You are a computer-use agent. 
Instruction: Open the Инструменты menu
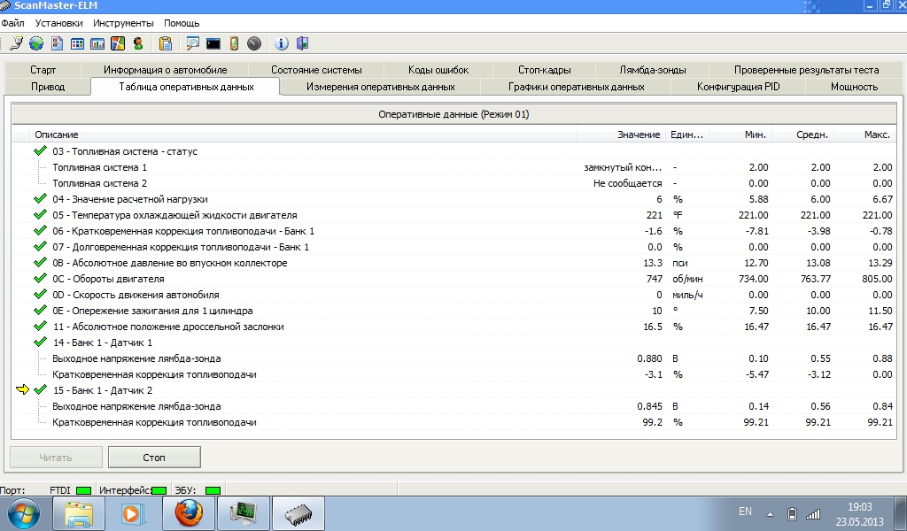point(123,22)
